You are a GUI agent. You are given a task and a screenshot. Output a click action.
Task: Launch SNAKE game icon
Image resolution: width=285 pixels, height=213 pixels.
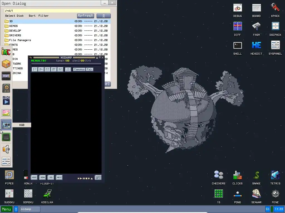[256, 177]
